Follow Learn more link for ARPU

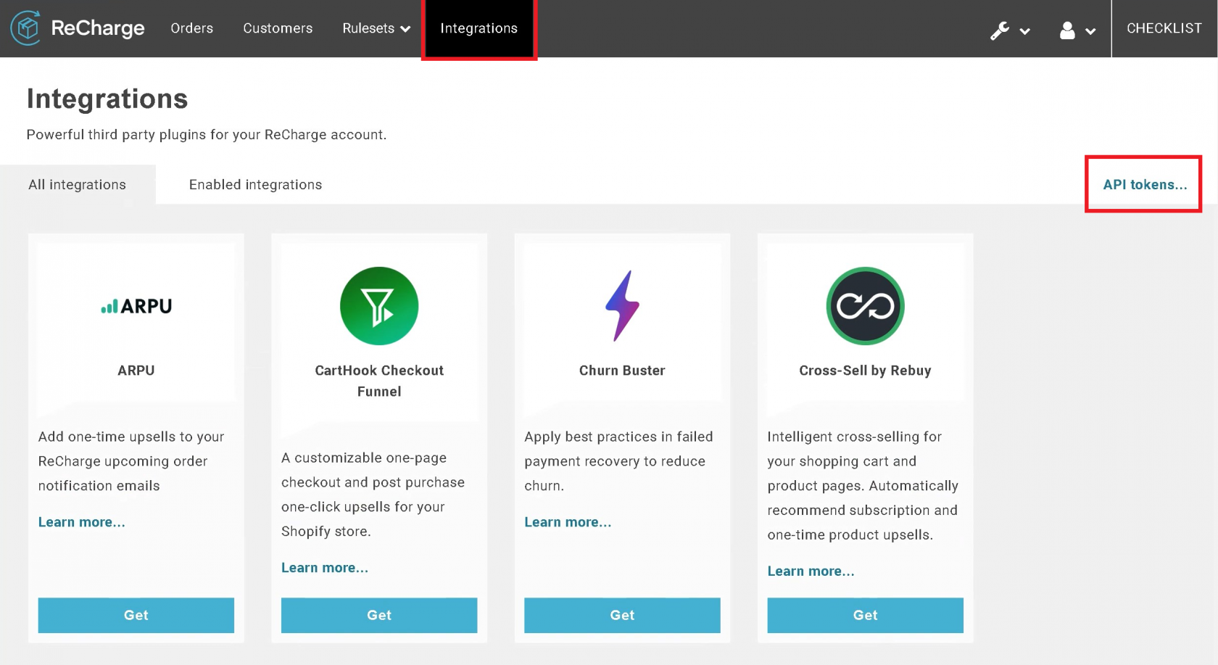click(x=82, y=522)
